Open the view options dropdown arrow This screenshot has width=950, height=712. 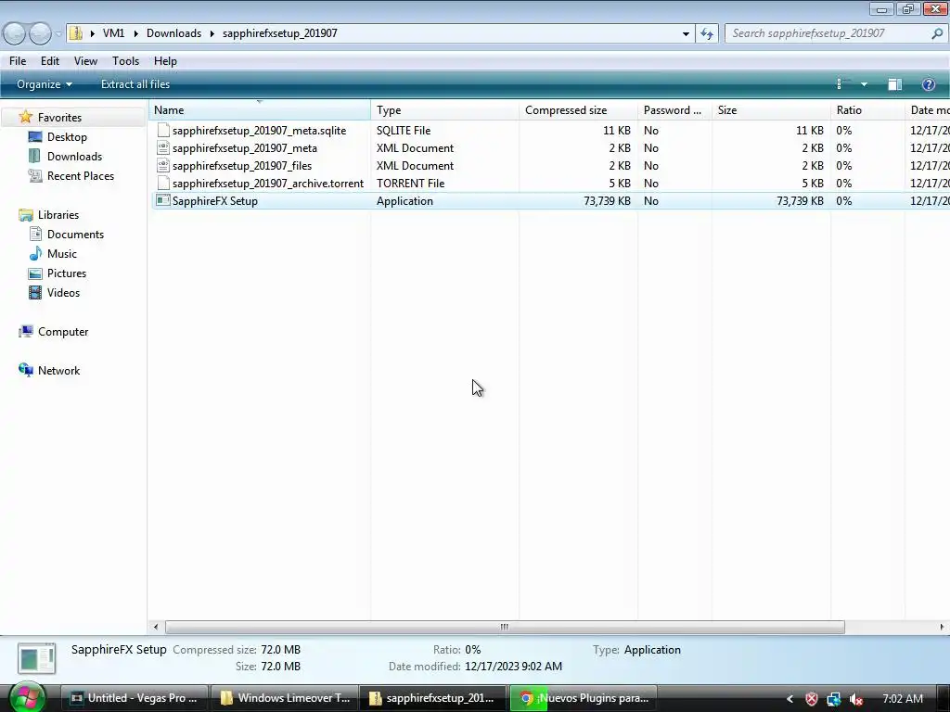tap(864, 84)
